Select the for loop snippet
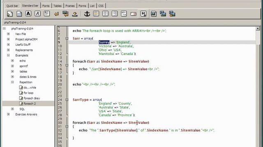 click(28, 93)
